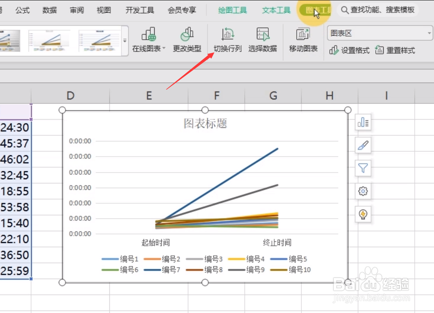This screenshot has width=434, height=313.
Task: Click the 终止时间 axis label
Action: coord(277,243)
